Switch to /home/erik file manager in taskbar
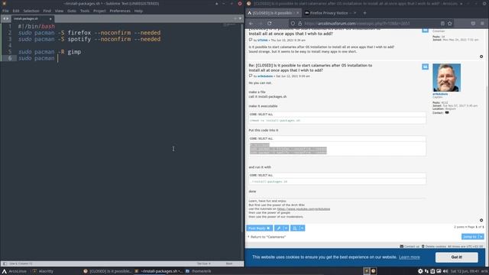 click(199, 271)
